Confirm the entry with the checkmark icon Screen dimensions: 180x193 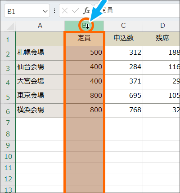click(x=76, y=11)
